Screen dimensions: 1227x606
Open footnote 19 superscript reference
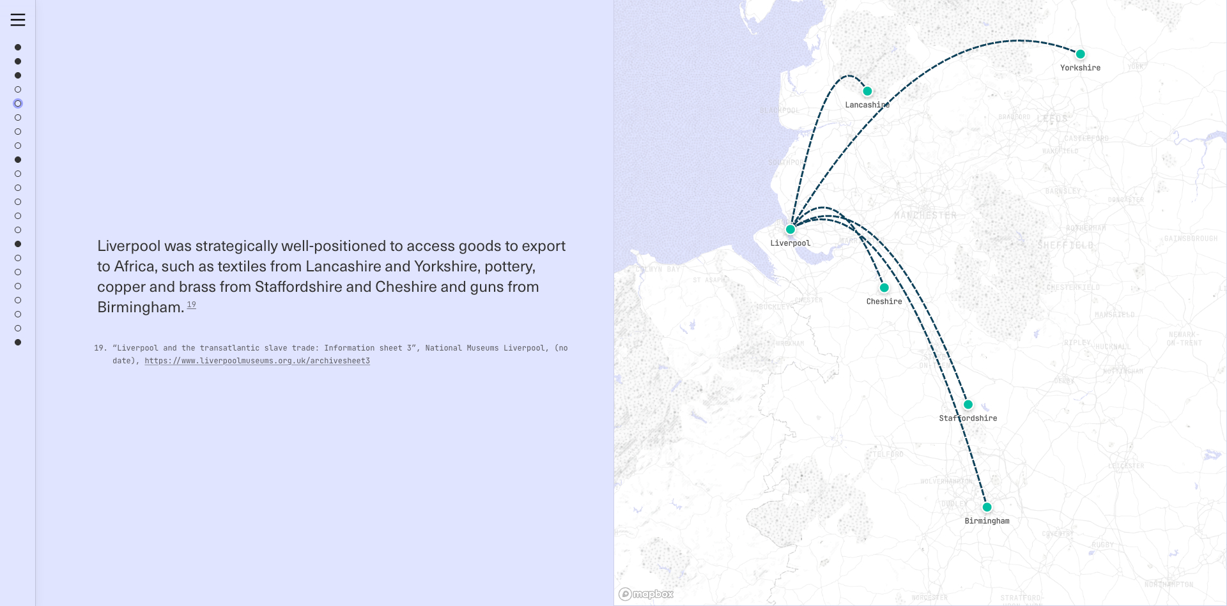(191, 305)
